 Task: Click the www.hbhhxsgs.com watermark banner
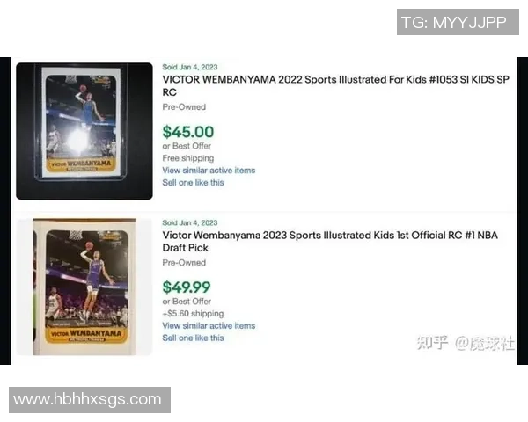(90, 400)
